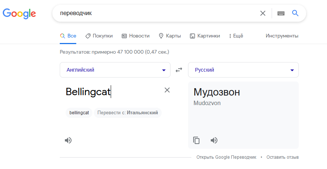Open the Карты tab
Image resolution: width=327 pixels, height=169 pixels.
170,36
